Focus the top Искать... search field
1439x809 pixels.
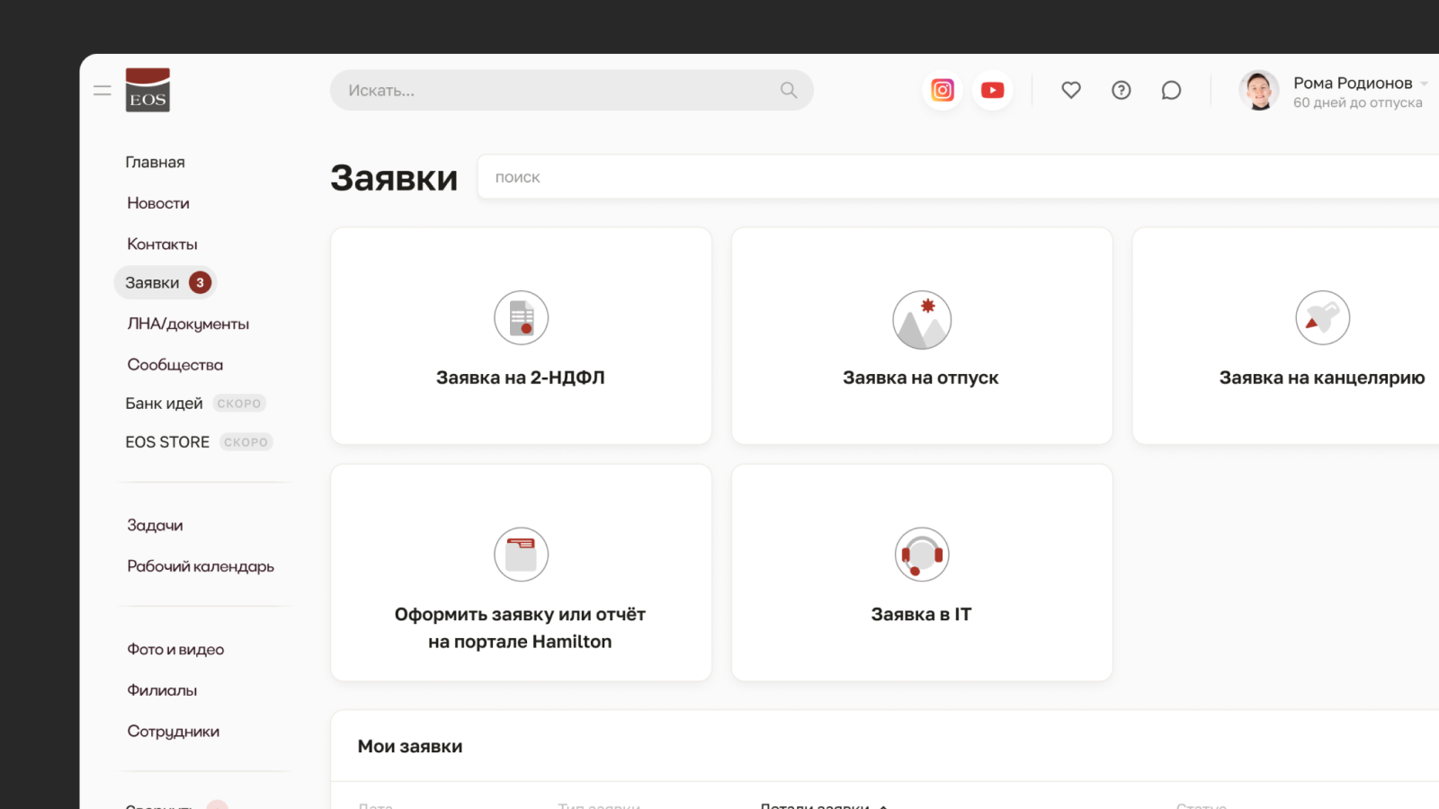(x=572, y=90)
